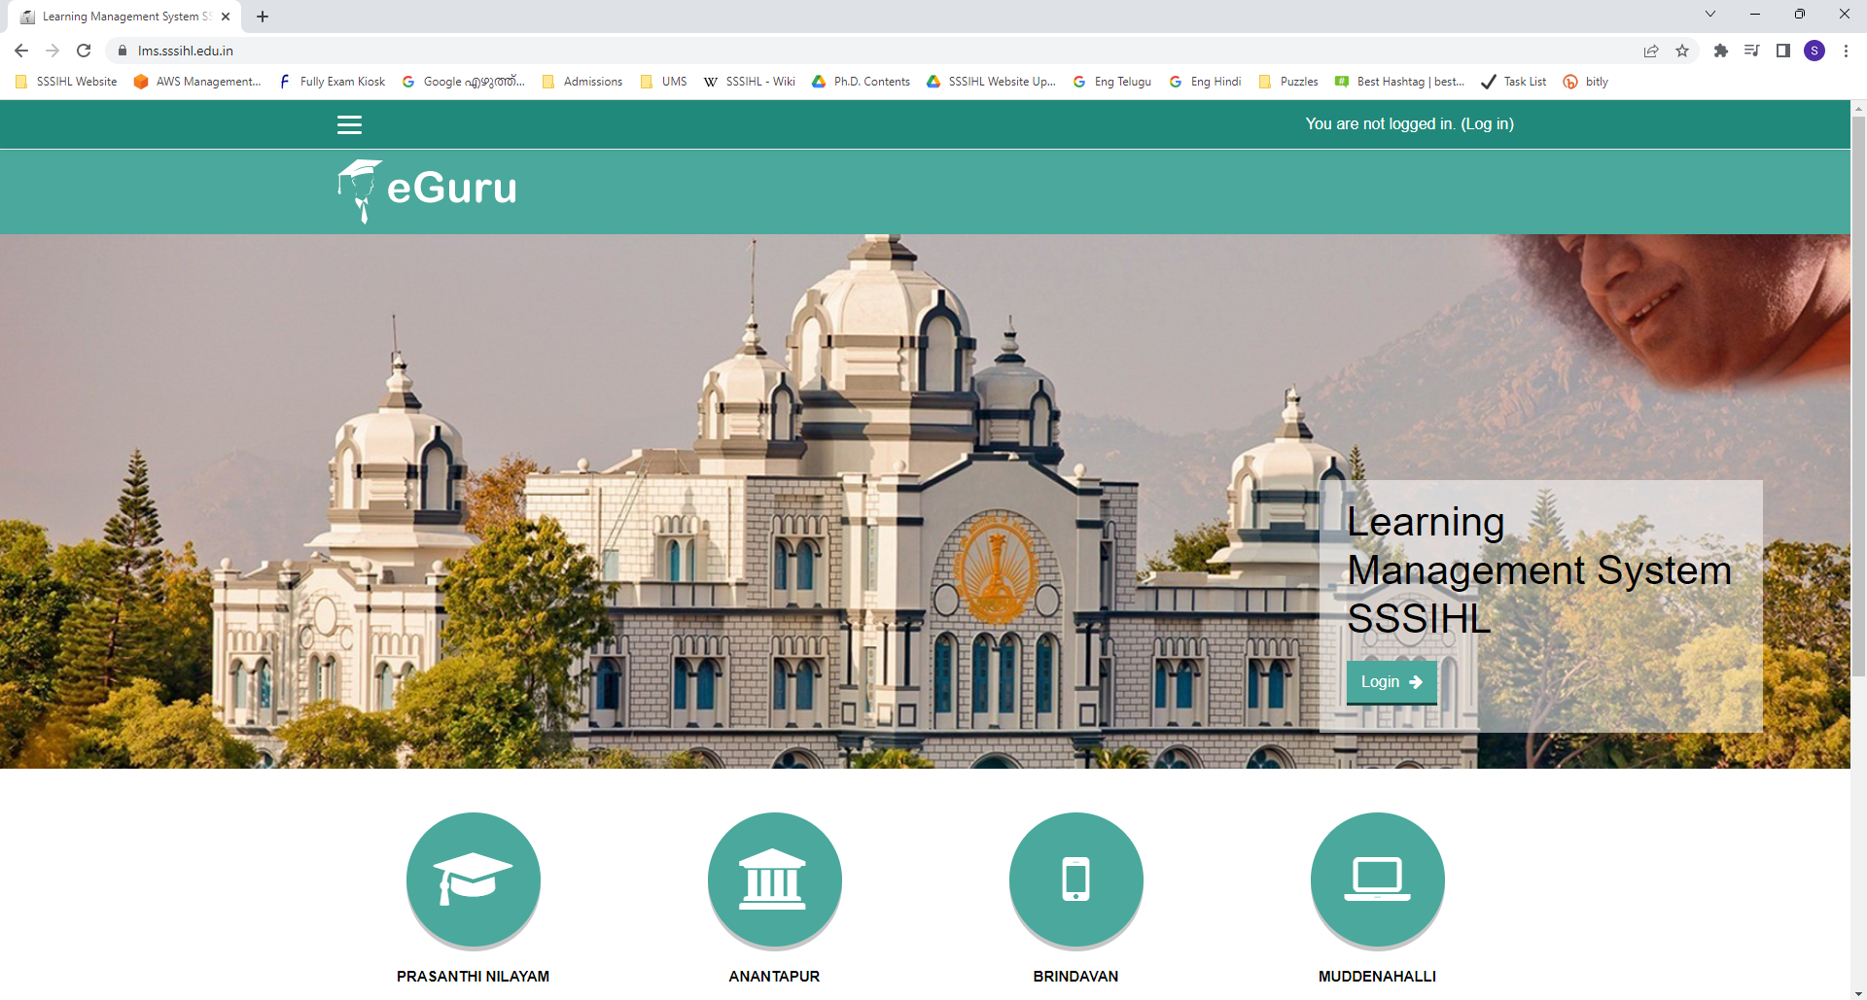Open the Eng Hindi bookmark

pyautogui.click(x=1206, y=82)
